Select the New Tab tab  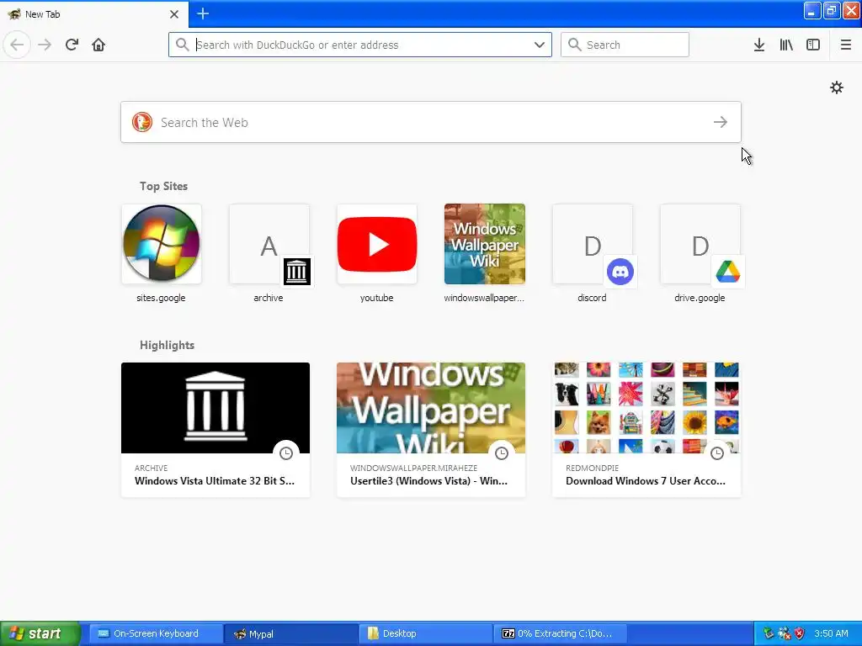[x=94, y=13]
